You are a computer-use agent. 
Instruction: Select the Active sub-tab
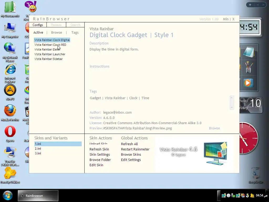coord(38,32)
